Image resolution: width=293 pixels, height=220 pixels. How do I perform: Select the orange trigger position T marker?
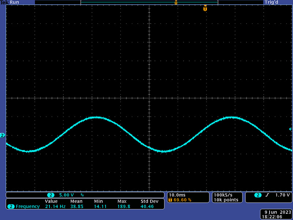tap(205, 8)
